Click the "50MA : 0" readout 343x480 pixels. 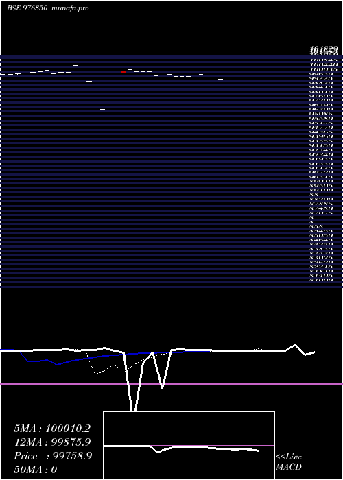[x=36, y=470]
